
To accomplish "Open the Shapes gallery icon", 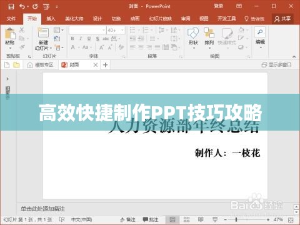I will (x=193, y=33).
